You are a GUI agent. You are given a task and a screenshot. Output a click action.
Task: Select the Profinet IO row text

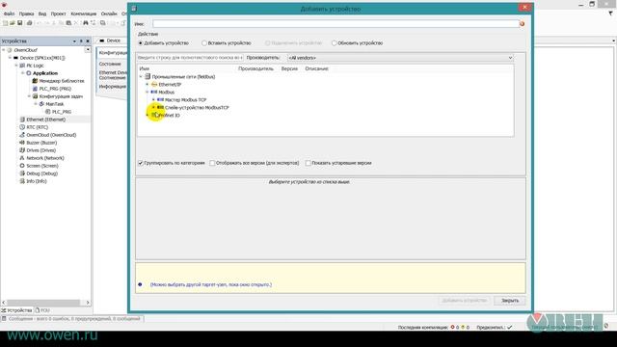170,116
